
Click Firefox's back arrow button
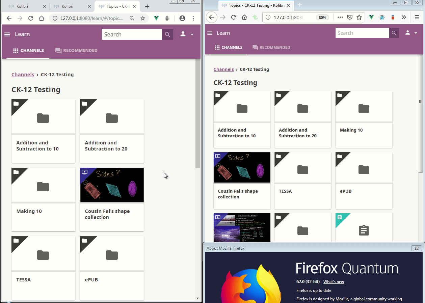point(212,17)
